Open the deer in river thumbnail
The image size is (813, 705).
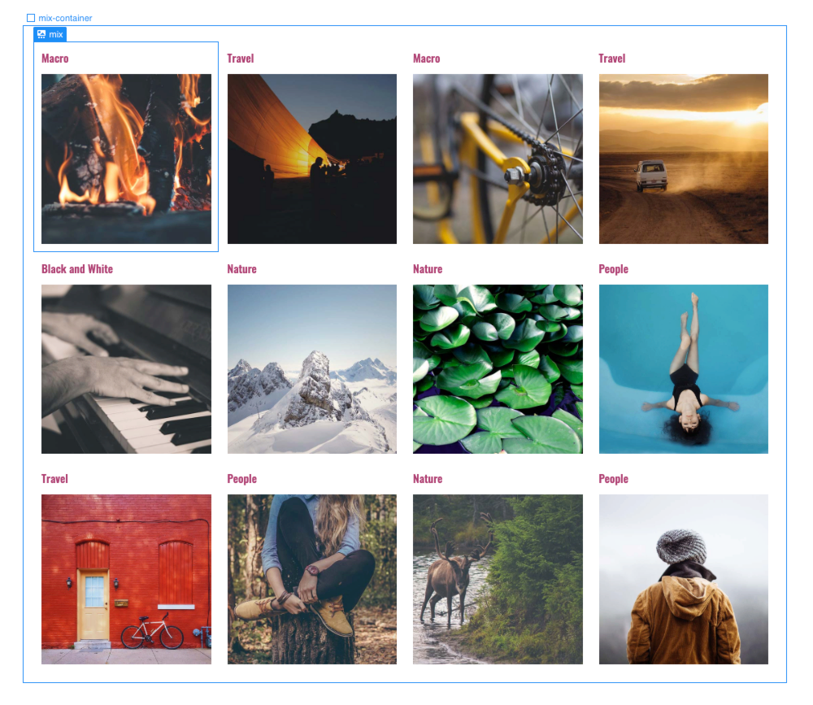tap(498, 579)
